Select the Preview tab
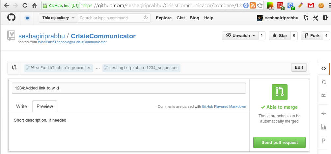Viewport: 331px width, 154px height. 45,106
